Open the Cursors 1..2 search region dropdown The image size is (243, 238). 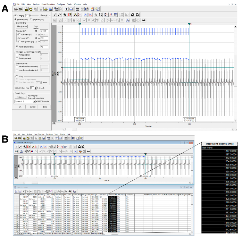click(x=34, y=101)
